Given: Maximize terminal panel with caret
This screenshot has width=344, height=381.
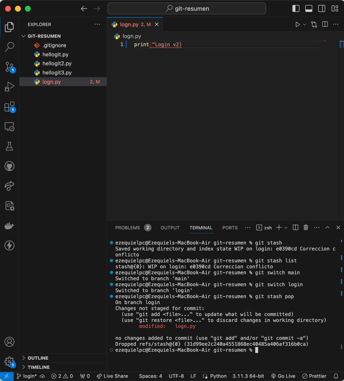Looking at the screenshot, I should (327, 228).
